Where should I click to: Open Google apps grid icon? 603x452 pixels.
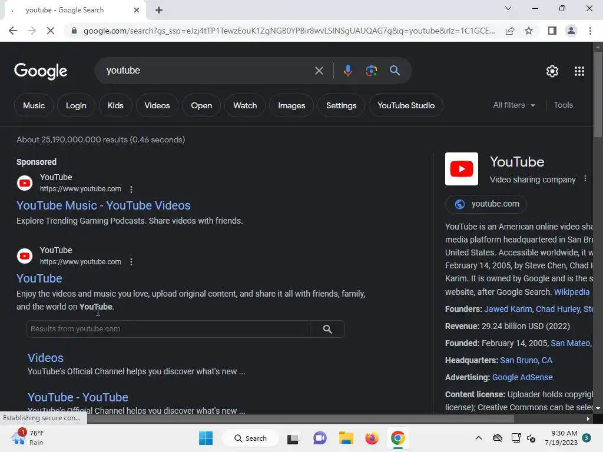pos(579,71)
